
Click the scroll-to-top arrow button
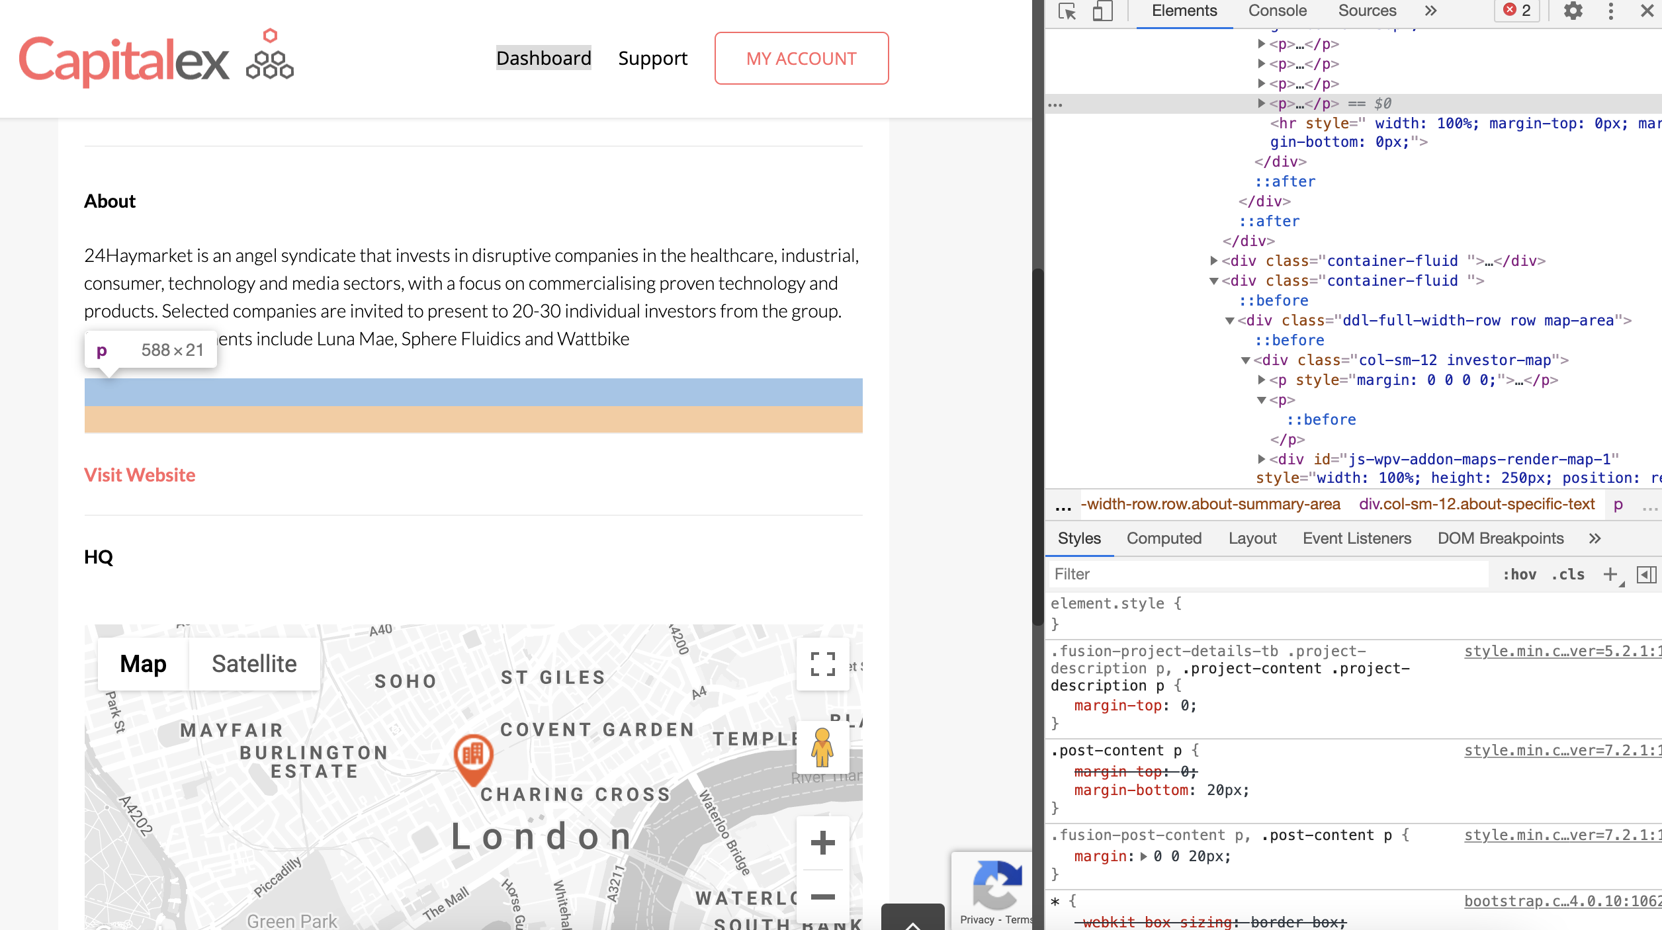point(913,918)
